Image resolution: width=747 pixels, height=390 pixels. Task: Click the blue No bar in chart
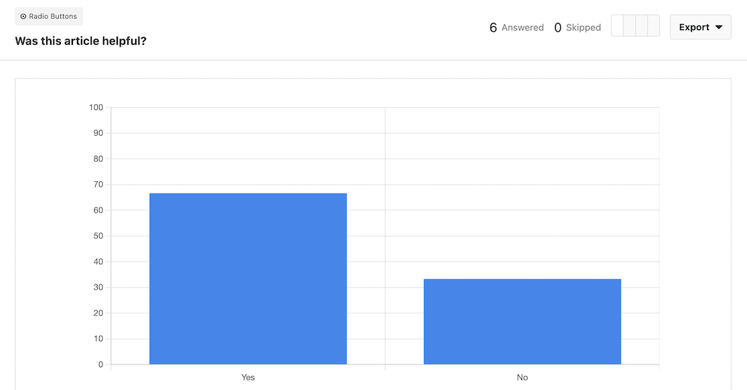522,321
